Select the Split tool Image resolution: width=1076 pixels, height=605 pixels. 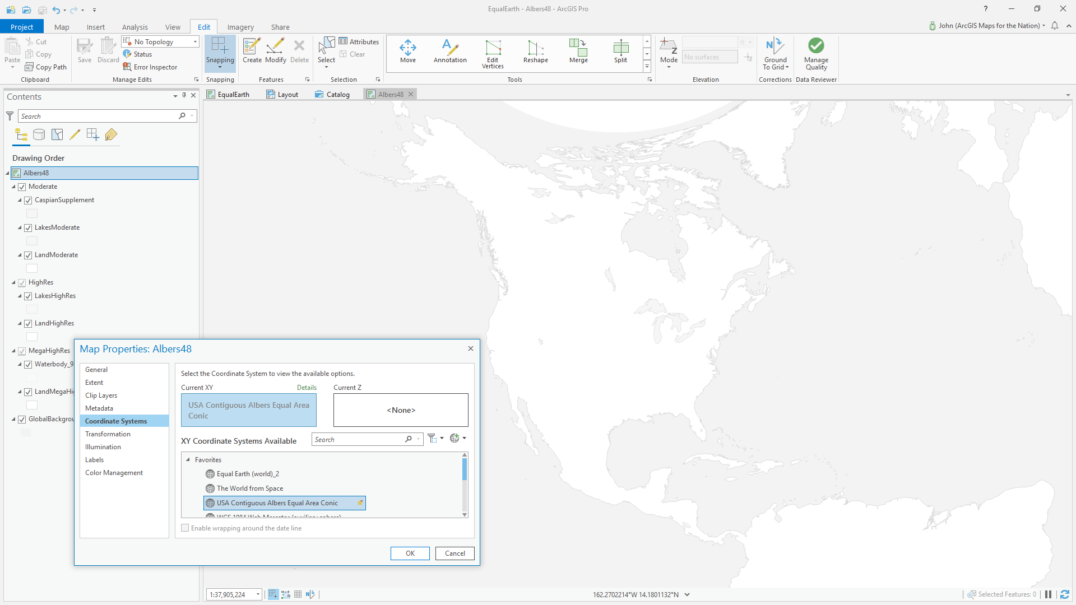pos(620,51)
